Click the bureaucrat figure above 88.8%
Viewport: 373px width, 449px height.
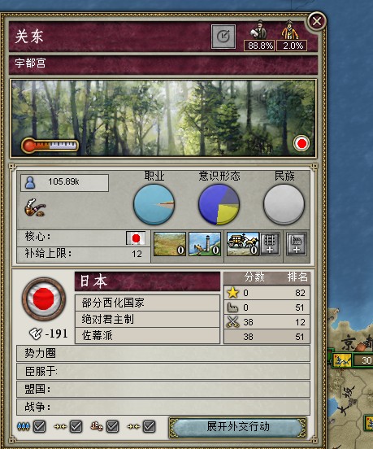point(259,30)
